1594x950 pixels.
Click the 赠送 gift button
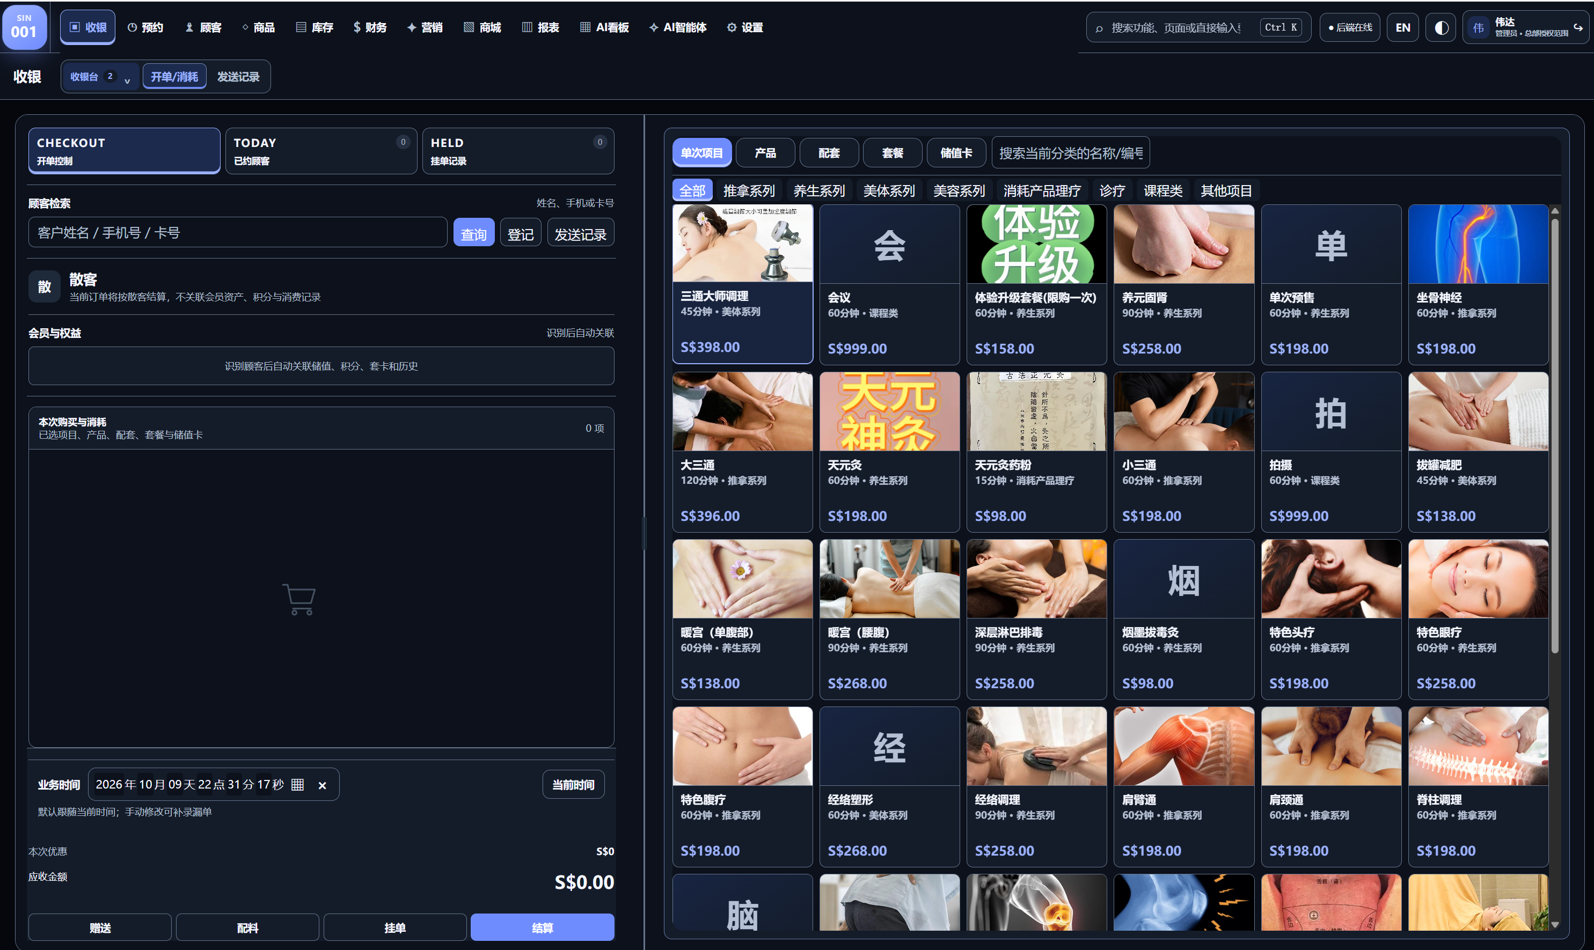point(100,927)
